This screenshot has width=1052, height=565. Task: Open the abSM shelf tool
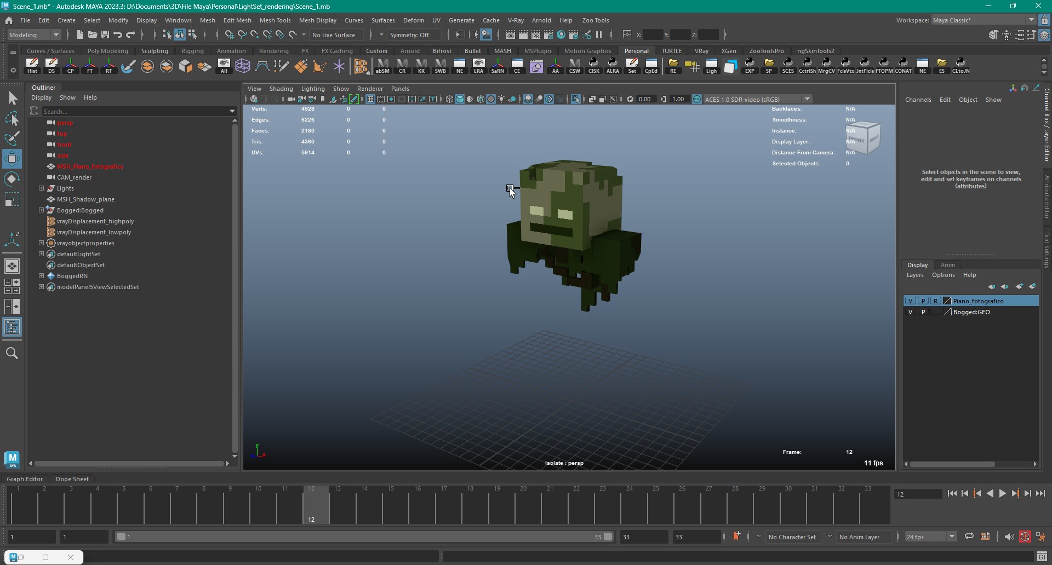[382, 66]
